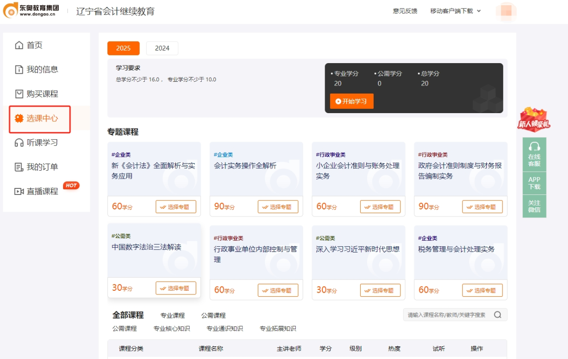
Task: Contact 在线客服 customer service
Action: click(x=534, y=154)
